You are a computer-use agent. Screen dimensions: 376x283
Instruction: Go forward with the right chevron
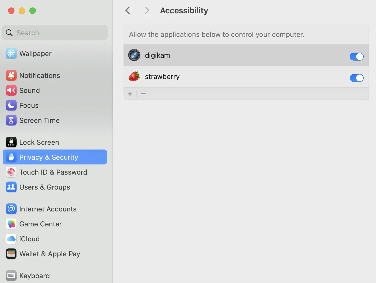click(x=147, y=11)
